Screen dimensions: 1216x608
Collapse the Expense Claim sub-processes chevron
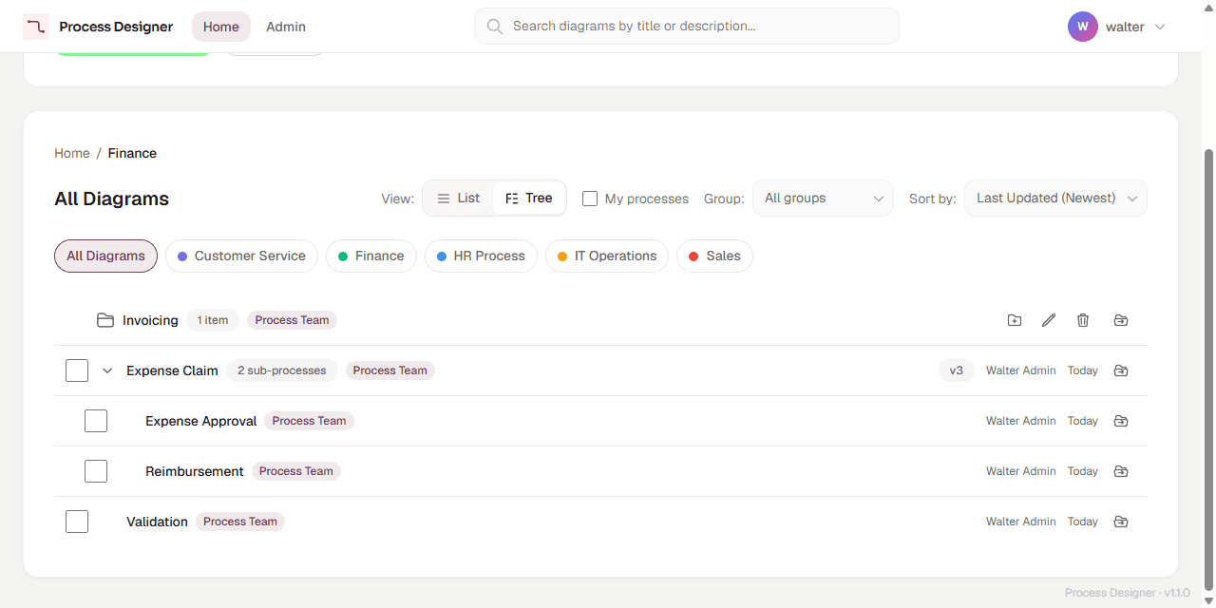tap(107, 370)
